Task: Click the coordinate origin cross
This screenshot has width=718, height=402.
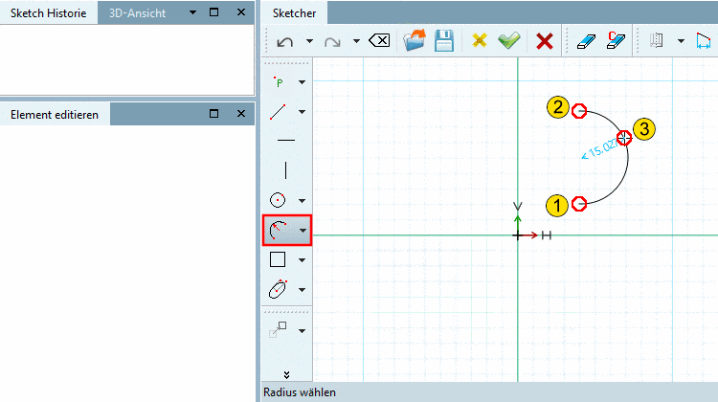Action: (517, 235)
